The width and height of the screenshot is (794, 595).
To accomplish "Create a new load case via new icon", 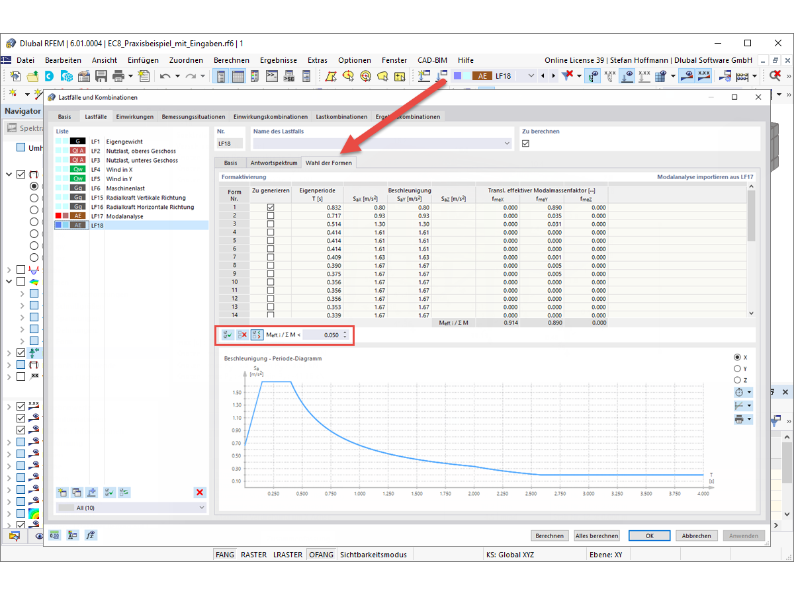I will click(x=63, y=493).
